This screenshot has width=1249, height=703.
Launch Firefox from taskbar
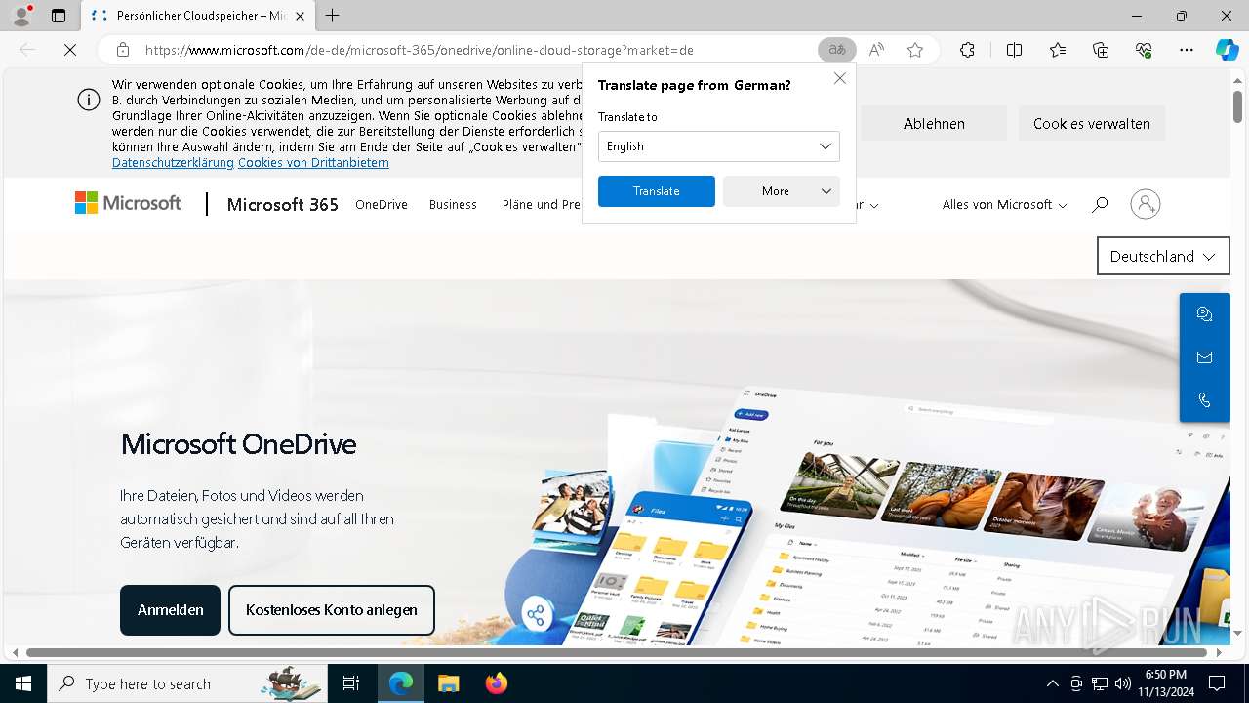[497, 683]
